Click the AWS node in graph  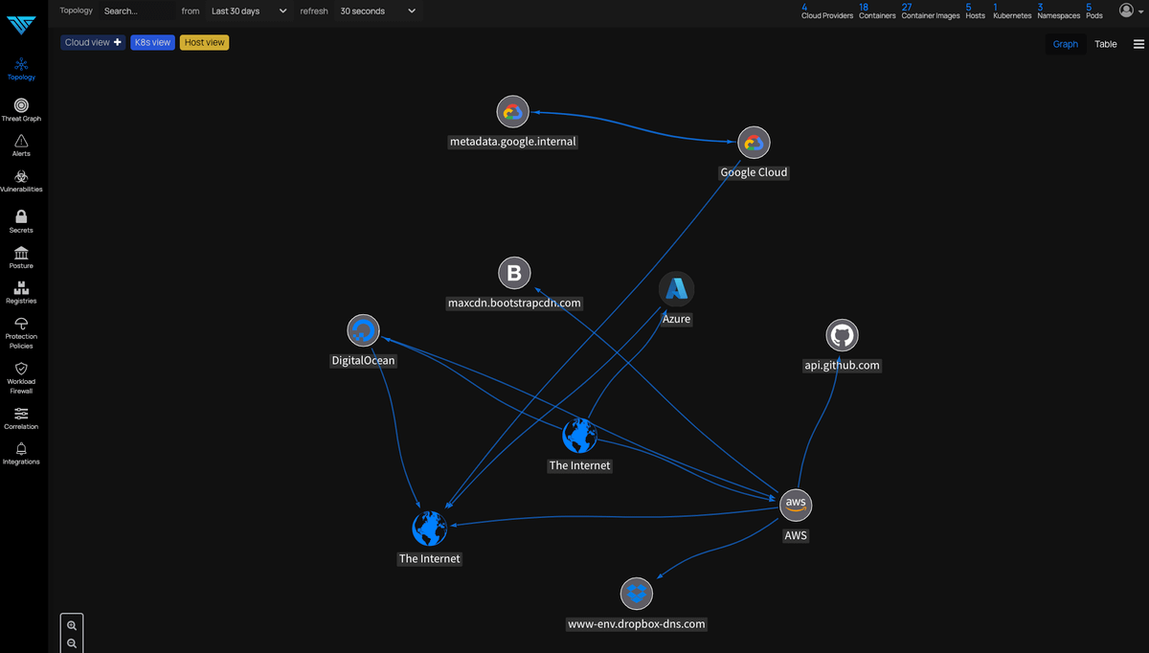(x=796, y=504)
